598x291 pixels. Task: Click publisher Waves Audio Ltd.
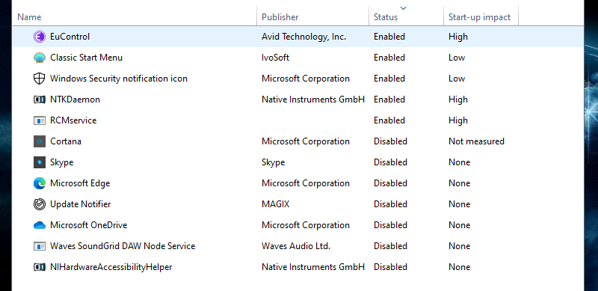point(296,246)
